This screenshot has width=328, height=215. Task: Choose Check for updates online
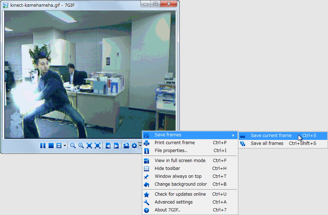point(190,194)
